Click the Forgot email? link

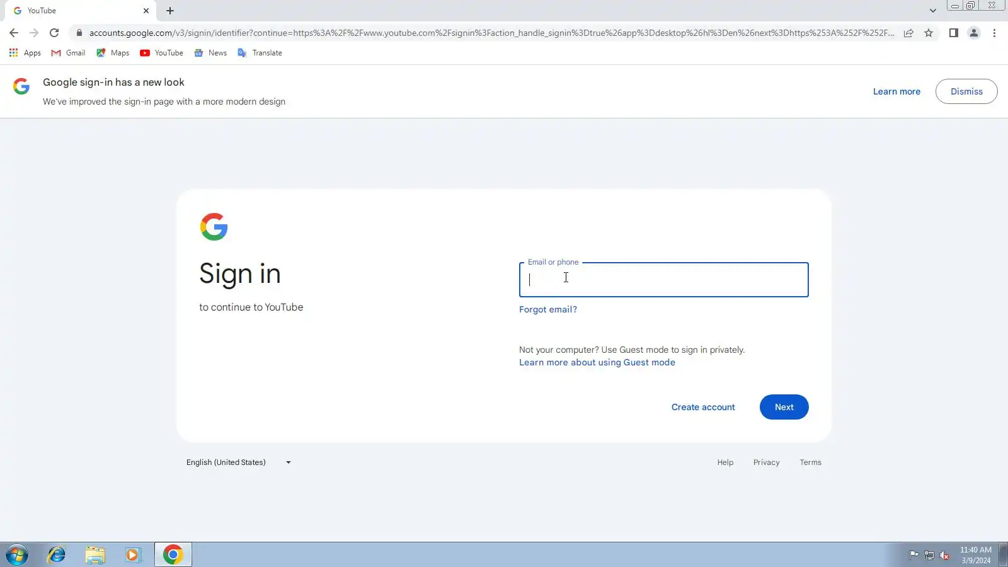click(548, 309)
